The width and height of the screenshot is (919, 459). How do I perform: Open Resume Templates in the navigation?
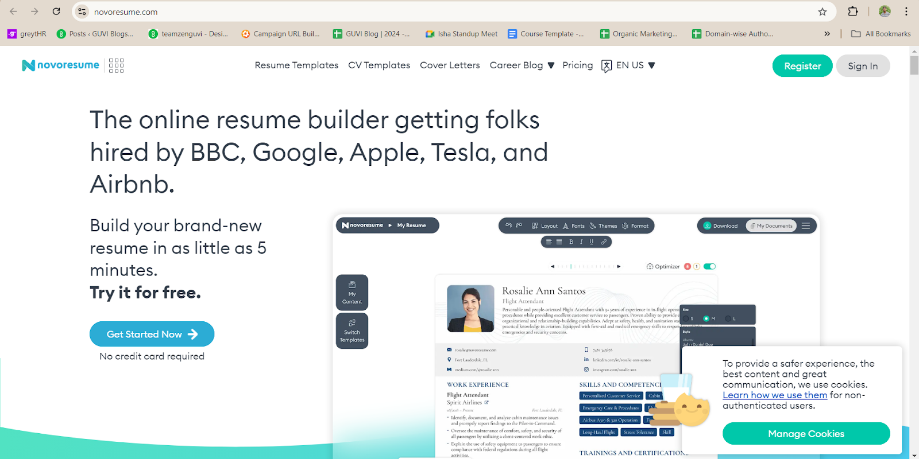[x=296, y=65]
